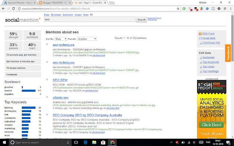234x146 pixels.
Task: Click into the seo search field
Action: pos(90,19)
